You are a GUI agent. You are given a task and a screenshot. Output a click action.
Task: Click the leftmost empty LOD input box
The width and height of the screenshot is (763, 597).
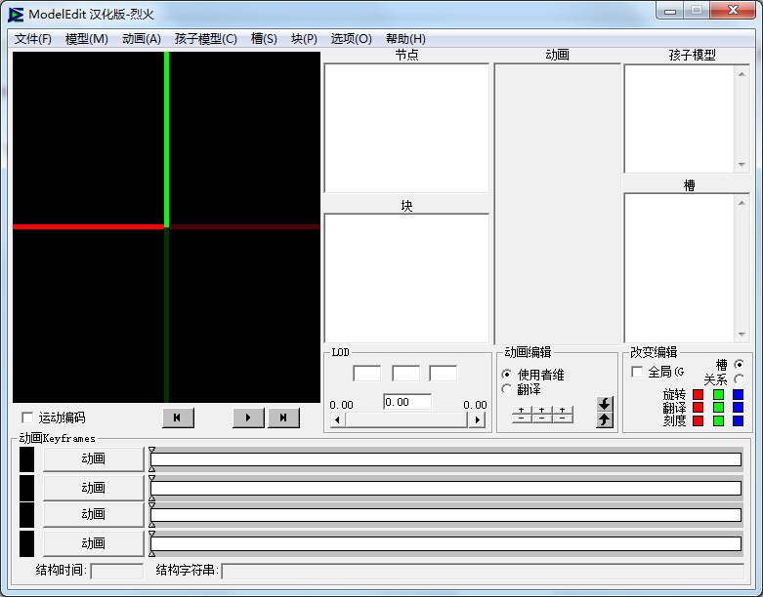tap(367, 374)
